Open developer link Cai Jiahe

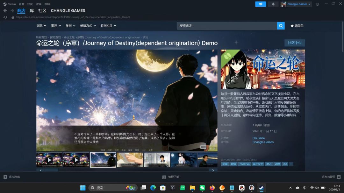tap(259, 138)
